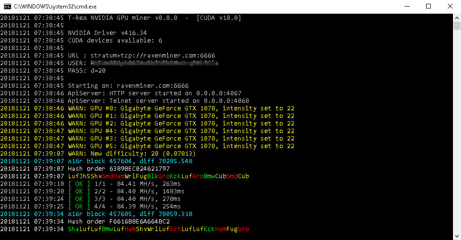
Task: Minimize the cmd.exe window
Action: (x=407, y=7)
